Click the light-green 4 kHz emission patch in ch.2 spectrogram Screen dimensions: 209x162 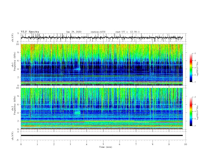tap(78, 112)
